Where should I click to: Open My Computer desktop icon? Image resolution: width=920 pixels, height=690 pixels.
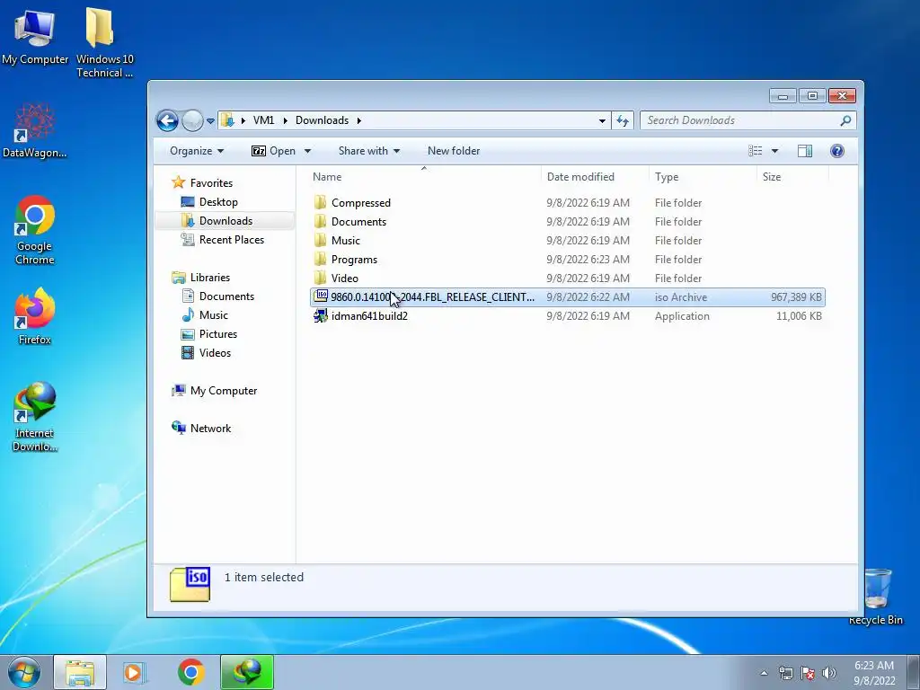pos(35,36)
